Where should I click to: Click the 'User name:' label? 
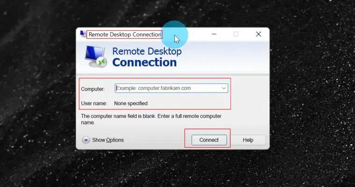(94, 103)
